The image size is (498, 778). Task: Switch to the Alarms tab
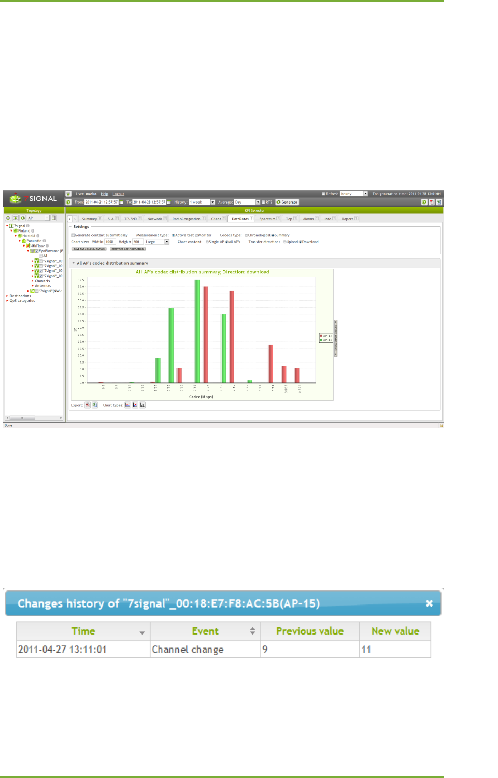pos(308,219)
